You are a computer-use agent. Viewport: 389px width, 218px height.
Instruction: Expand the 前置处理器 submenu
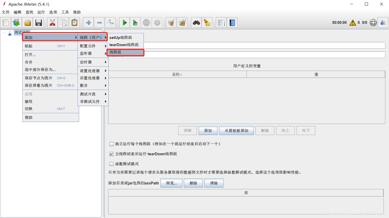click(93, 71)
